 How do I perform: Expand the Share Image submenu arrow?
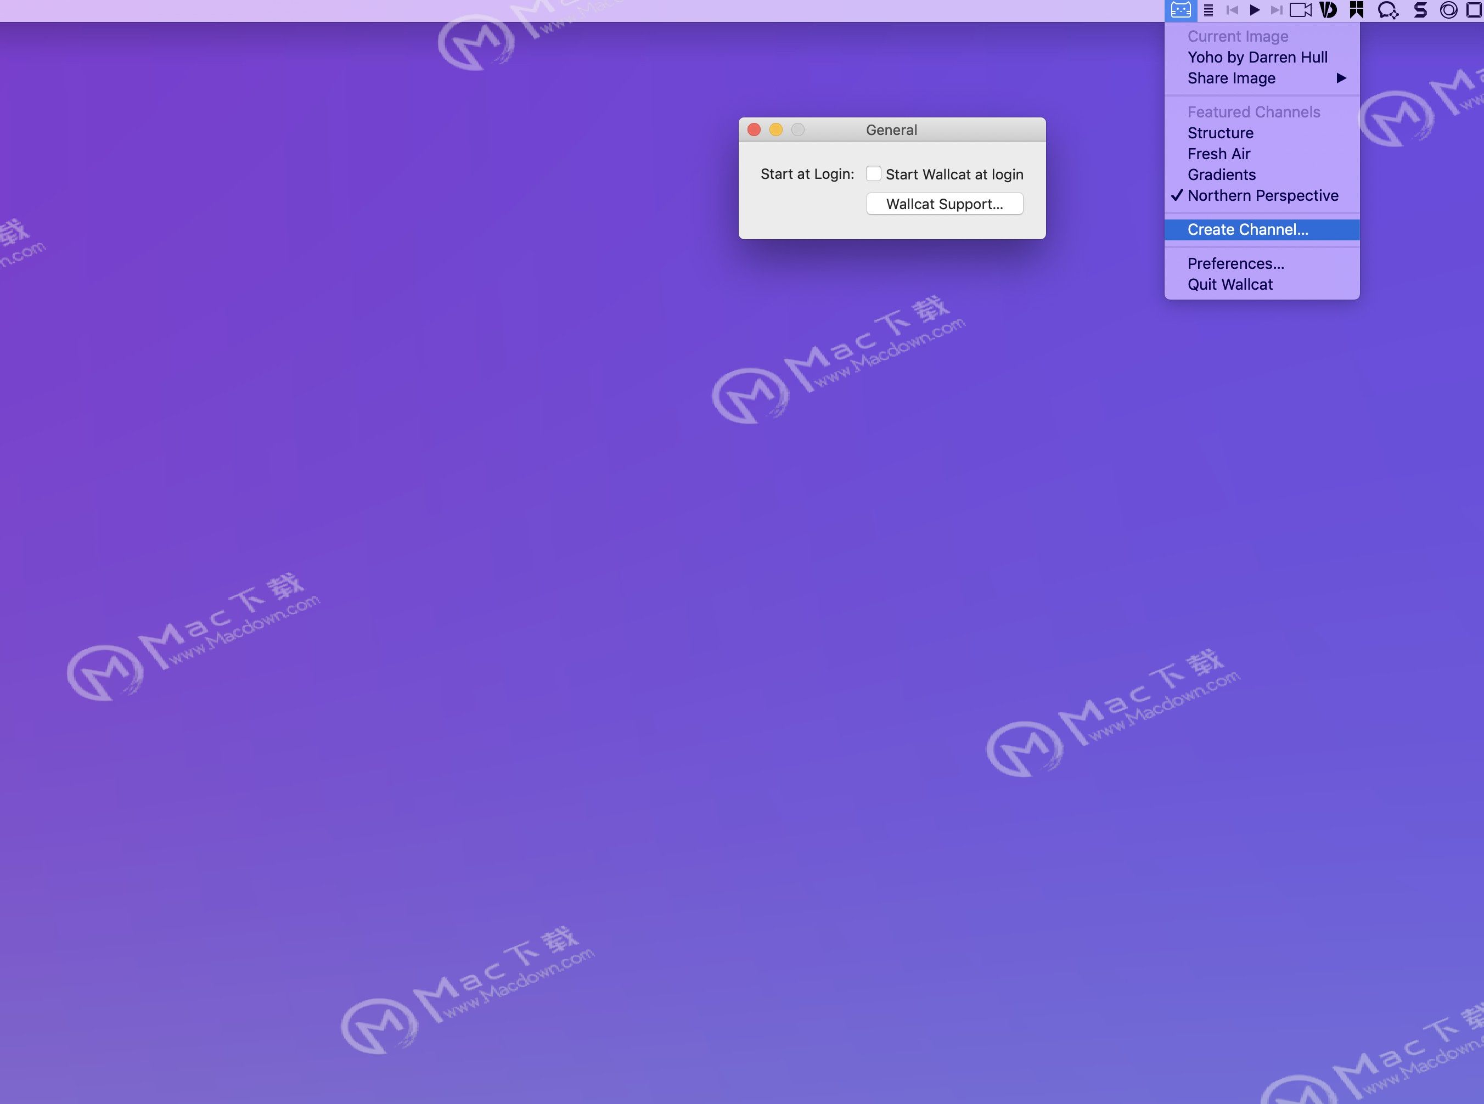point(1341,78)
